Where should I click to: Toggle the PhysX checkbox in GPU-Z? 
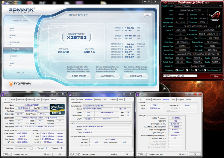[x=196, y=70]
